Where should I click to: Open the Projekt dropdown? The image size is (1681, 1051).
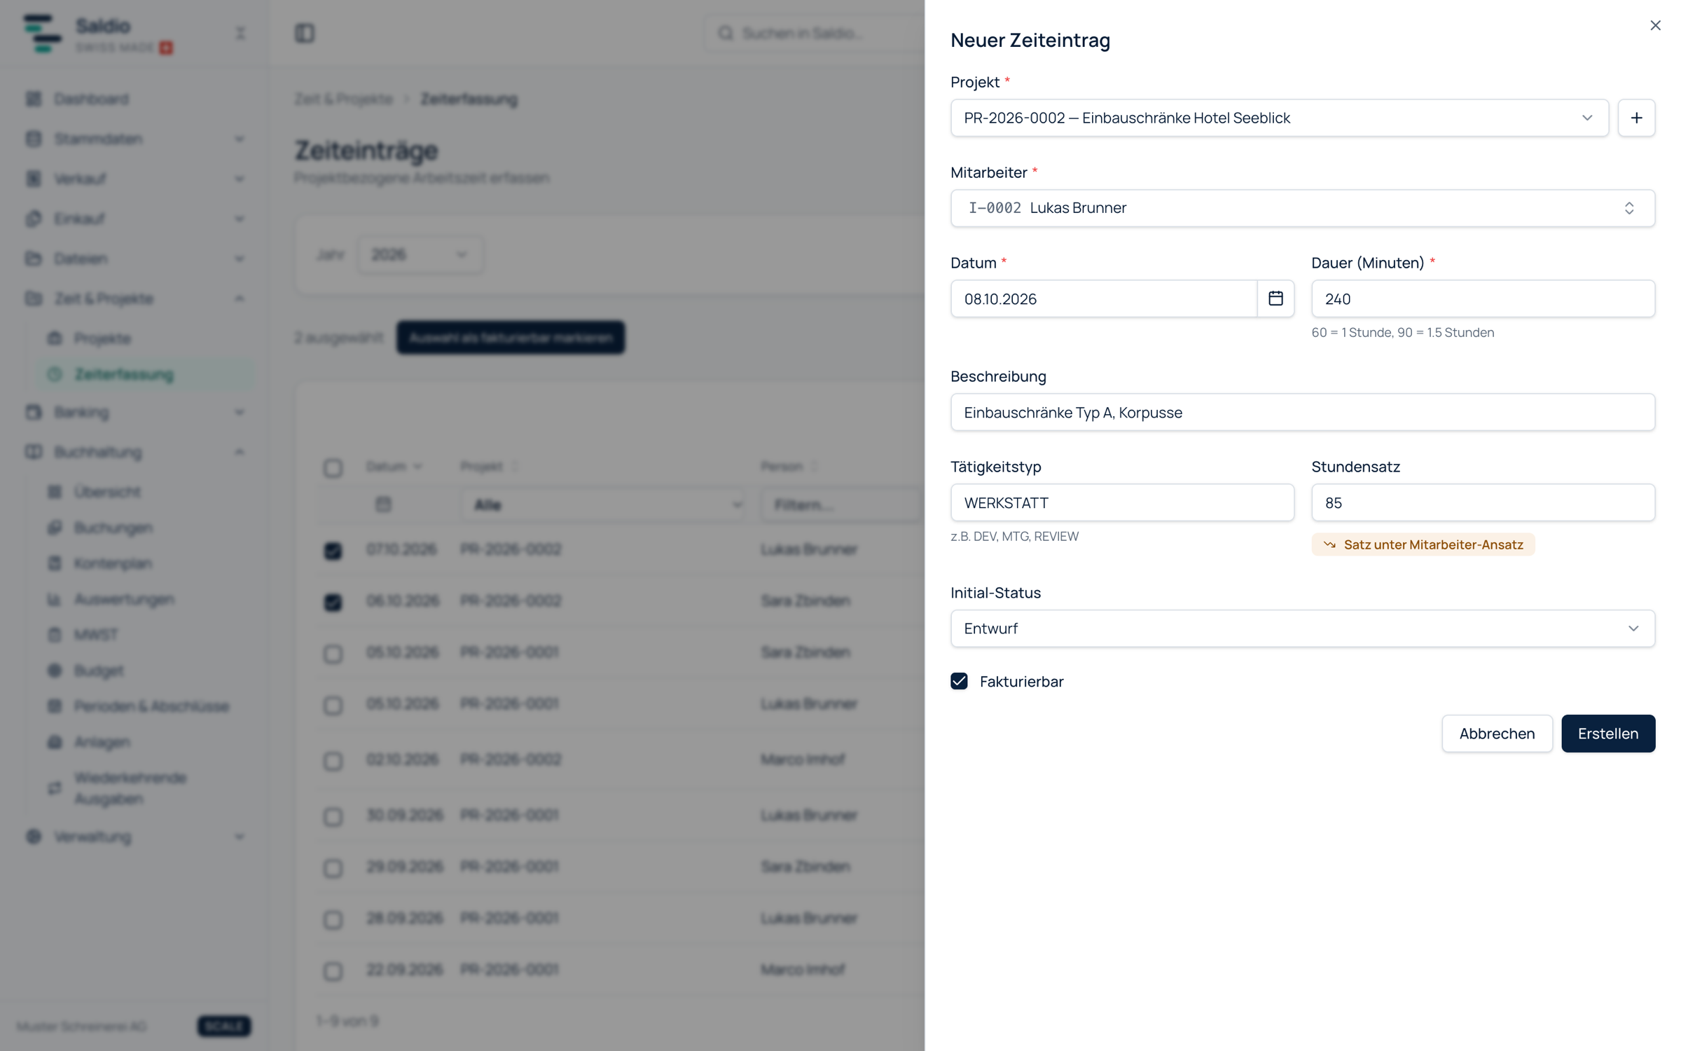(x=1279, y=118)
